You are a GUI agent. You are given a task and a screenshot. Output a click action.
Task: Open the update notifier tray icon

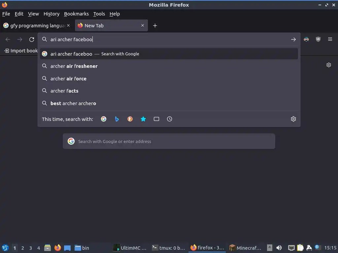[317, 247]
